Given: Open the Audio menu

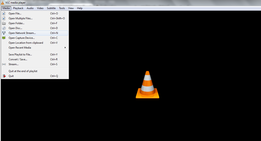Looking at the screenshot, I should pos(30,8).
